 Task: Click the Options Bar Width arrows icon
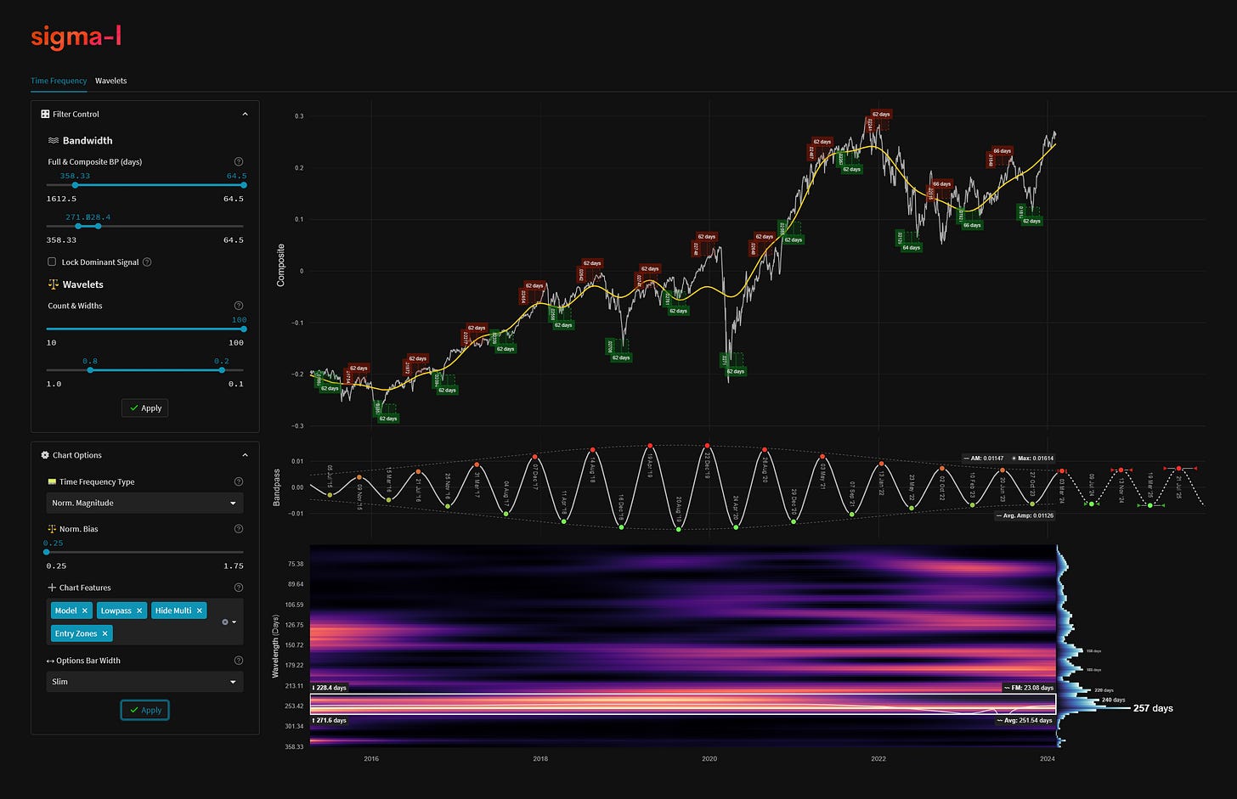50,661
